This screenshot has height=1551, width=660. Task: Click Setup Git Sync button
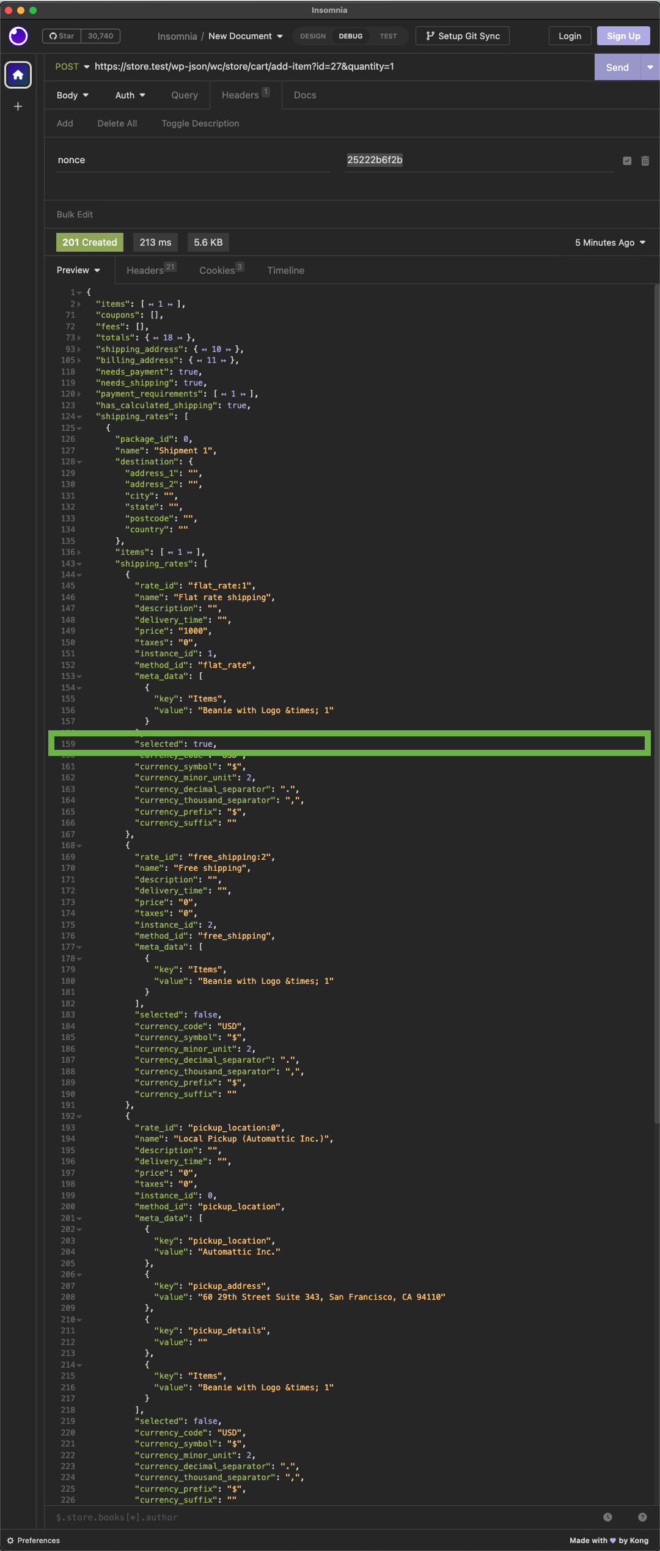(x=463, y=36)
